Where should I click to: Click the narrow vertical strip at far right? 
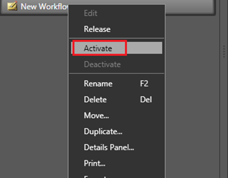(x=224, y=89)
